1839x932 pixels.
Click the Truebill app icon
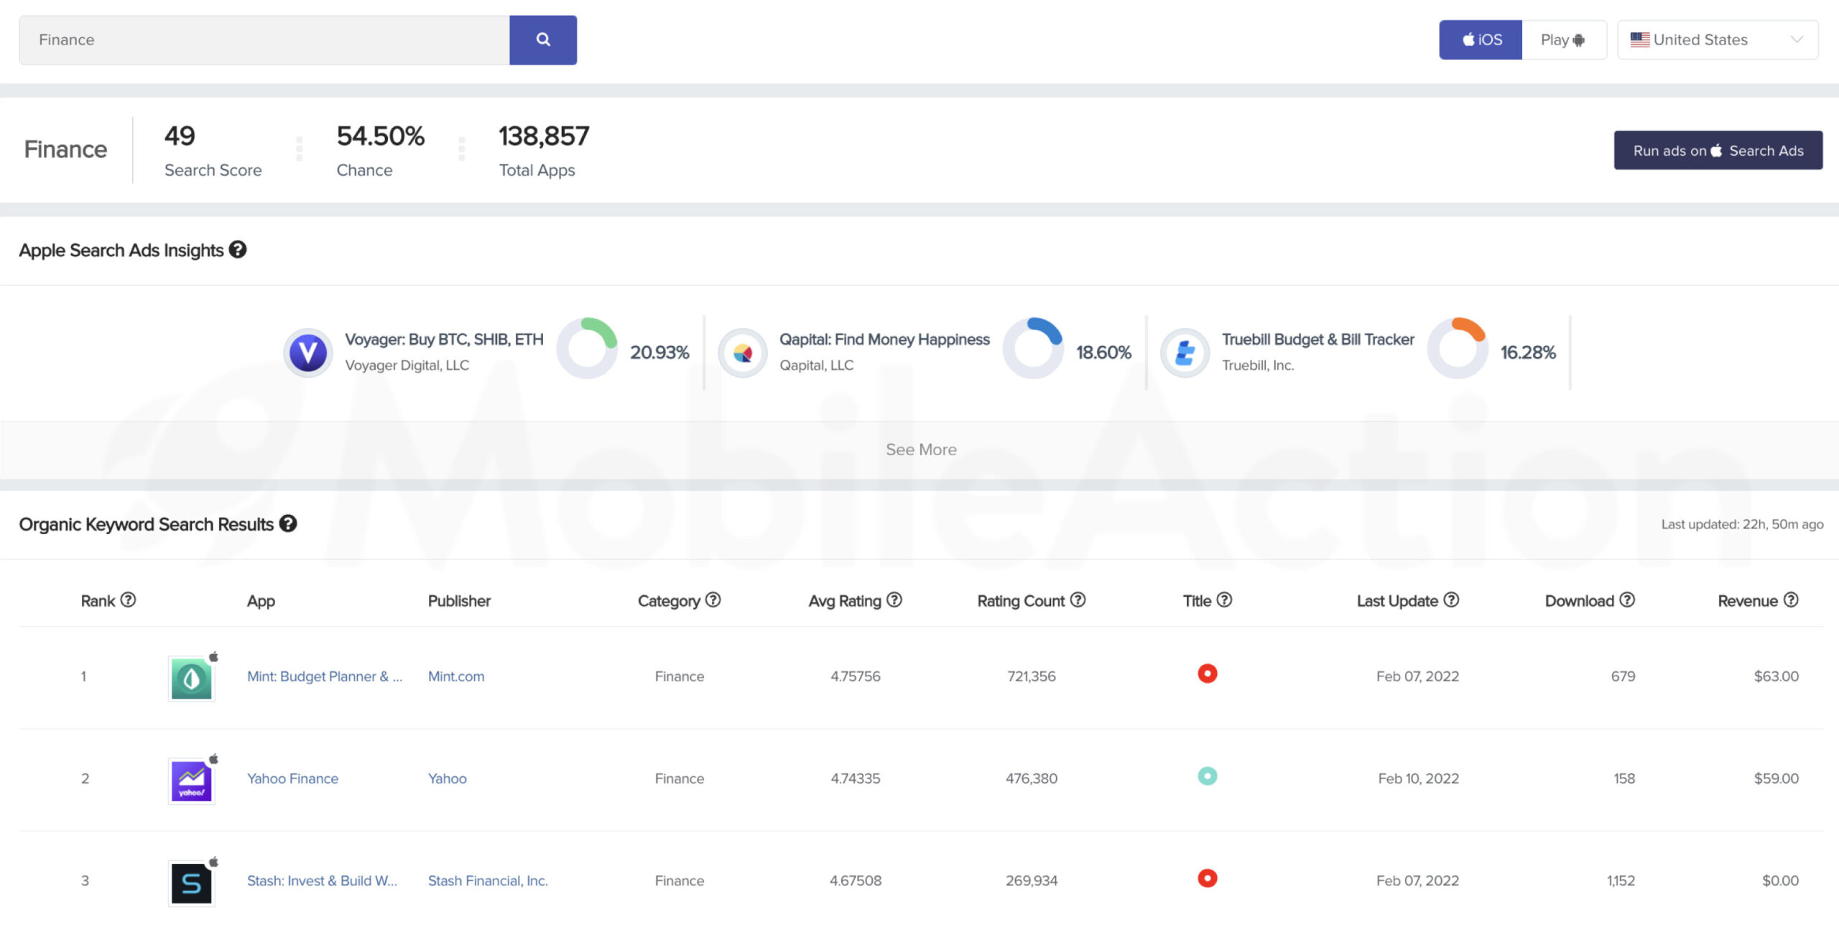tap(1185, 353)
